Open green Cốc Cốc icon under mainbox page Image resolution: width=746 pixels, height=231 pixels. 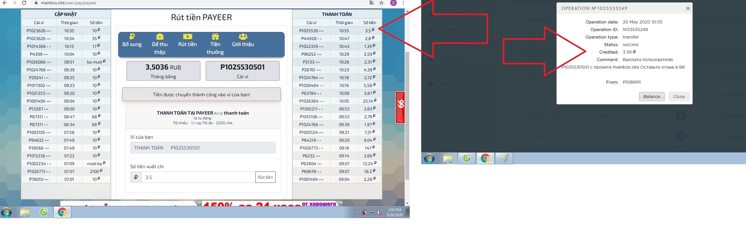pos(44,212)
